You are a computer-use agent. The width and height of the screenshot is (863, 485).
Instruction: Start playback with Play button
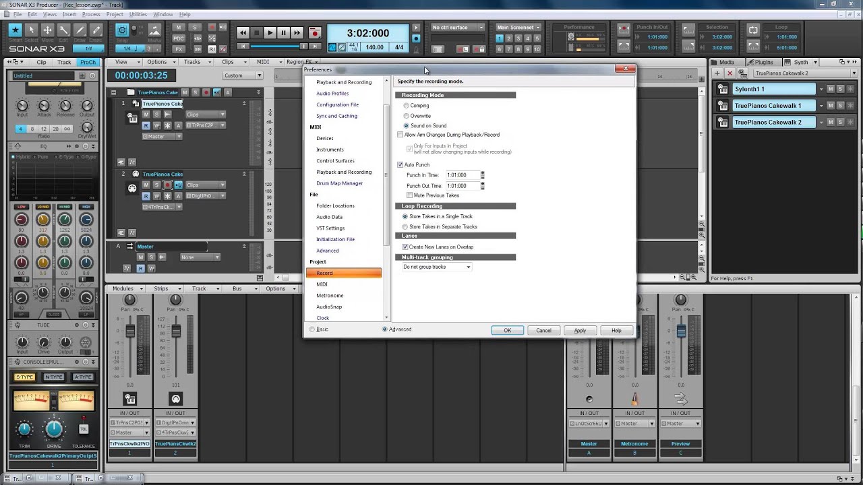[x=270, y=32]
